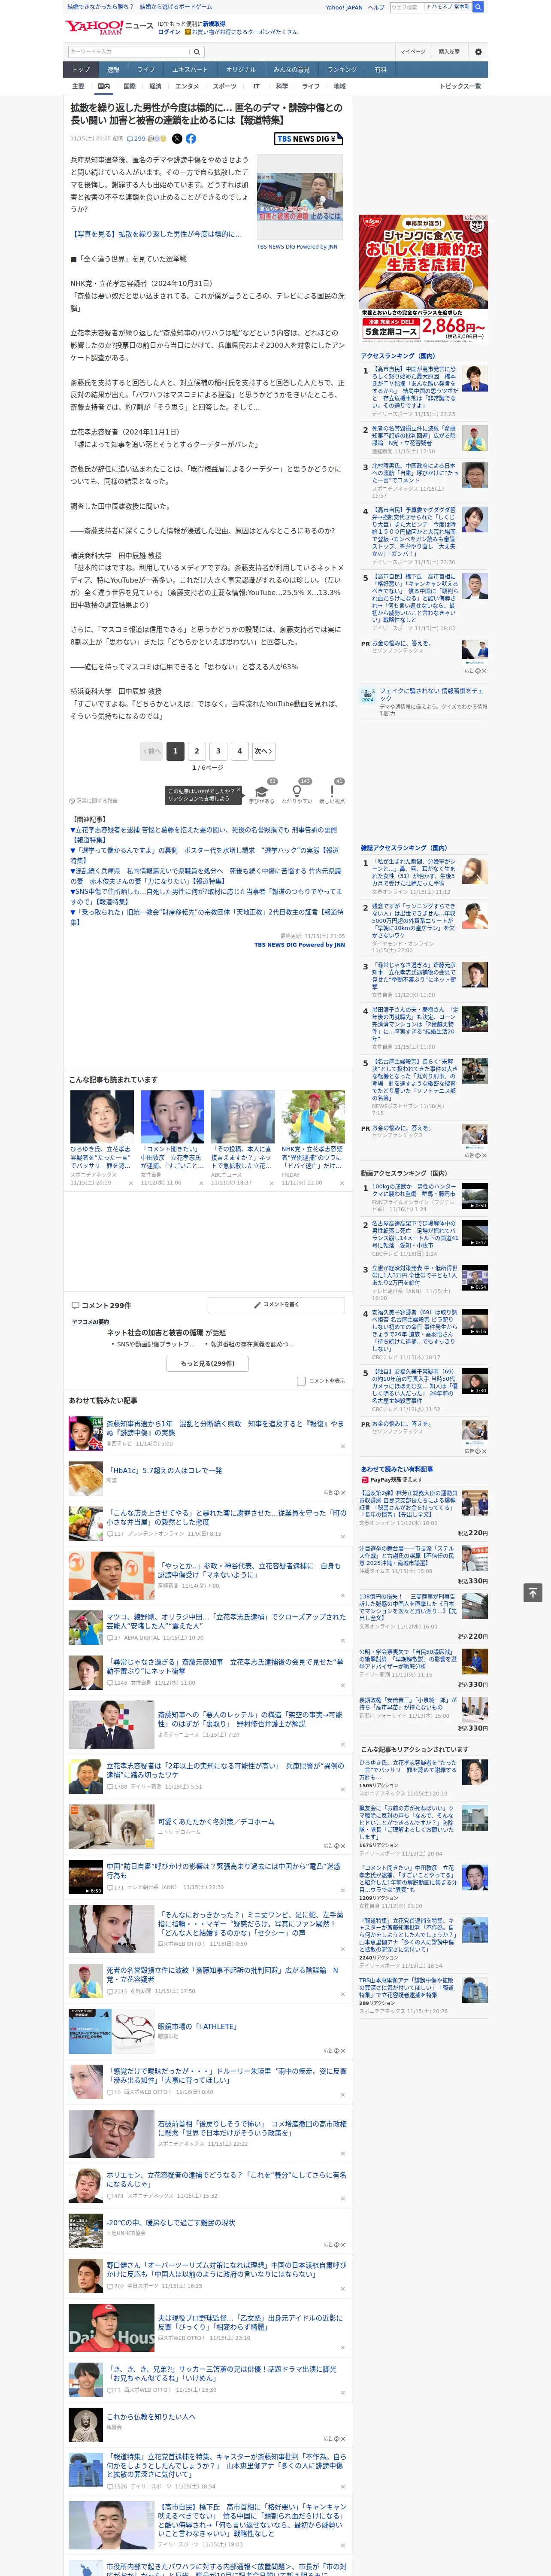
Task: Click the scroll-to-top arrow button
Action: tap(533, 1592)
